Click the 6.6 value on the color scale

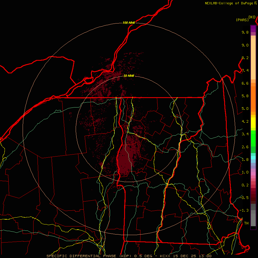(x=245, y=83)
